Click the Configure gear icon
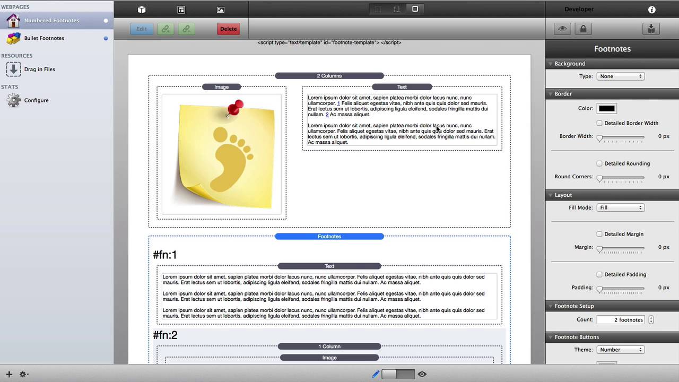 [x=13, y=100]
